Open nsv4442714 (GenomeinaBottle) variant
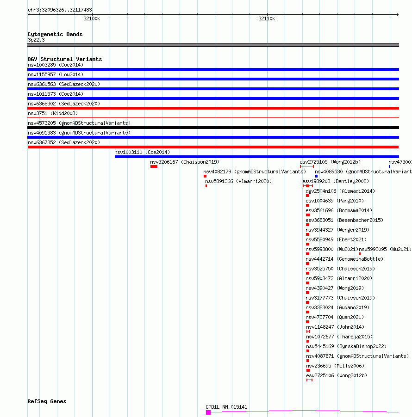The height and width of the screenshot is (417, 412). point(344,259)
